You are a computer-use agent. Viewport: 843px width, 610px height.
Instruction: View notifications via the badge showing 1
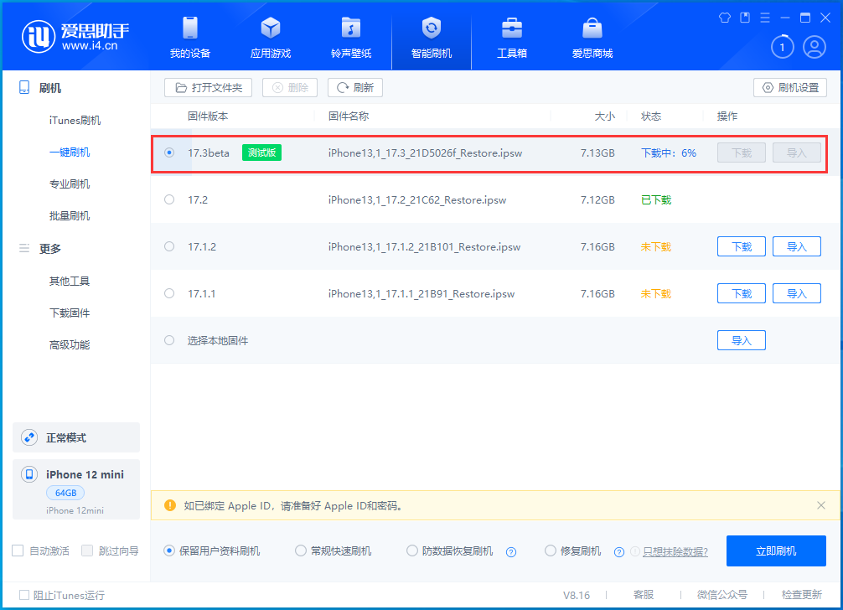tap(782, 47)
